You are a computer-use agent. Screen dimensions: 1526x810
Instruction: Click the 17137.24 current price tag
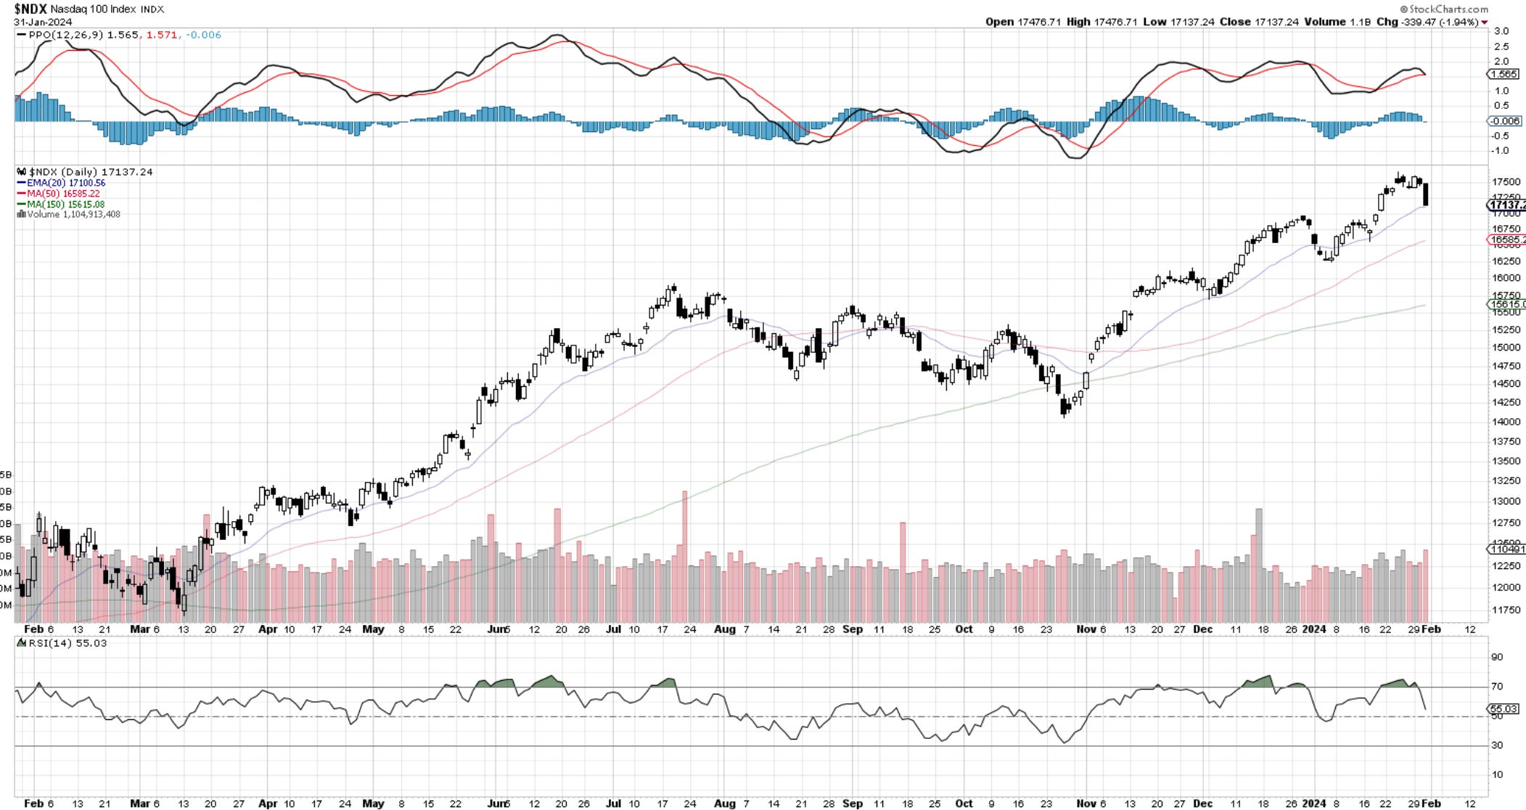pos(1506,205)
